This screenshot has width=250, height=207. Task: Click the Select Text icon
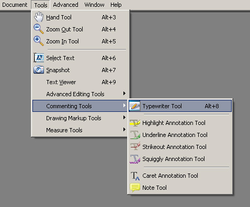pos(39,57)
